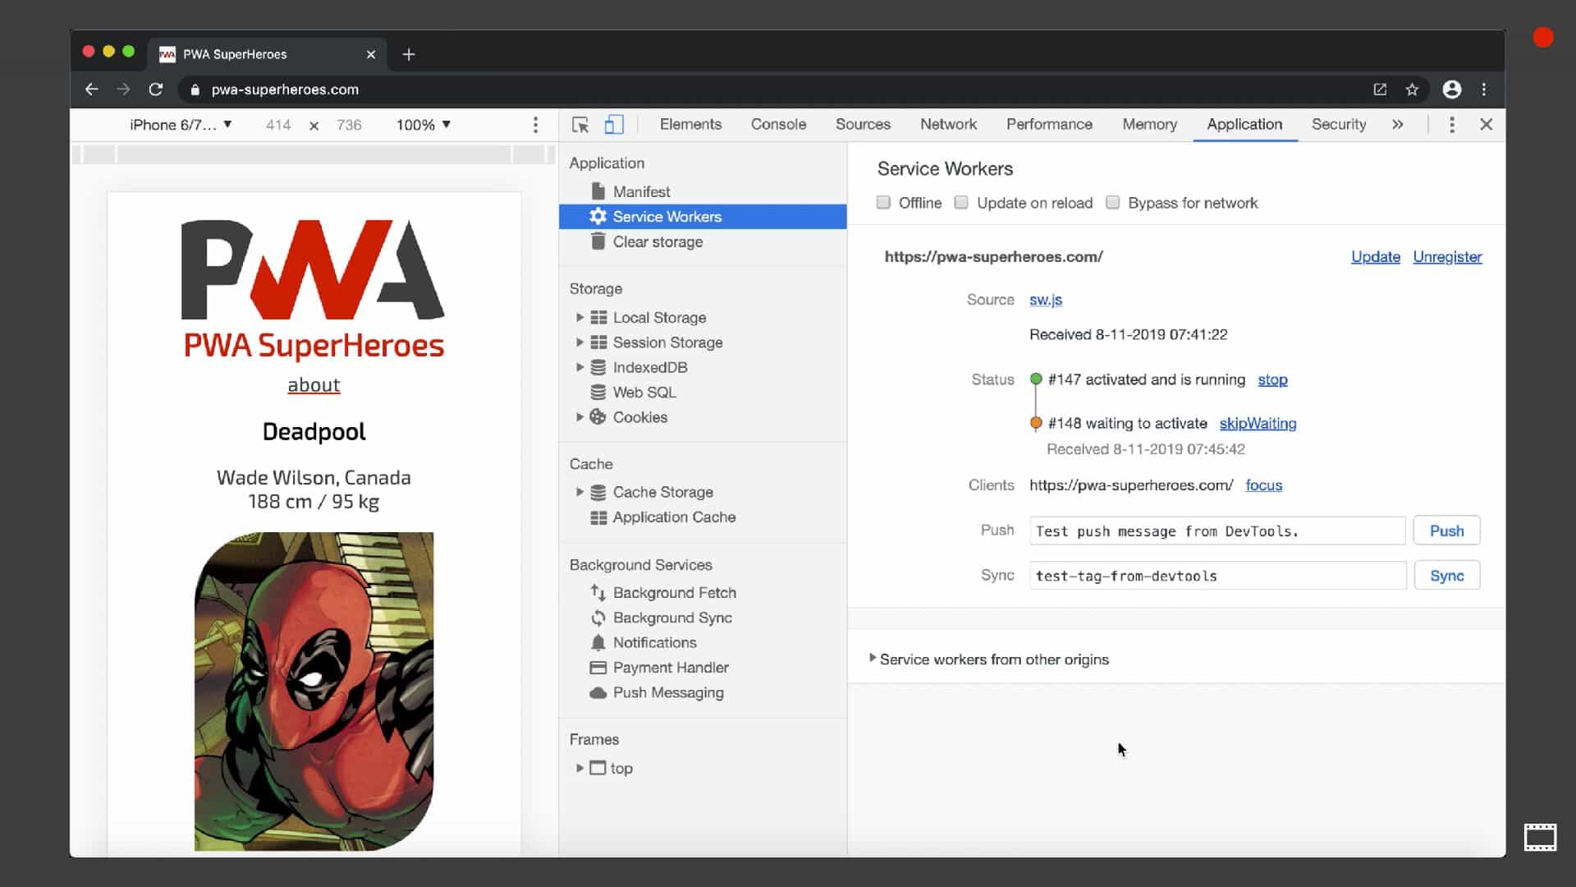Select the Clear storage trash icon
The height and width of the screenshot is (887, 1576).
tap(598, 241)
